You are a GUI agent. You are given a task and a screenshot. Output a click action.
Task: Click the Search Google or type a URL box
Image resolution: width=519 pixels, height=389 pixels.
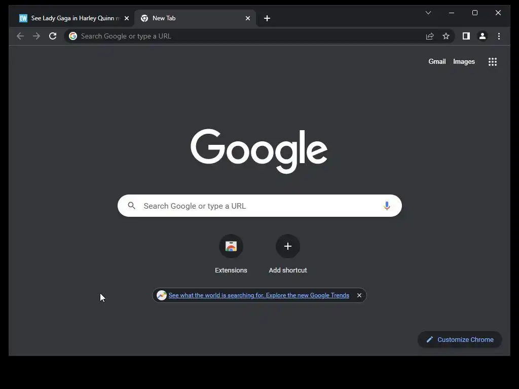[x=259, y=206]
